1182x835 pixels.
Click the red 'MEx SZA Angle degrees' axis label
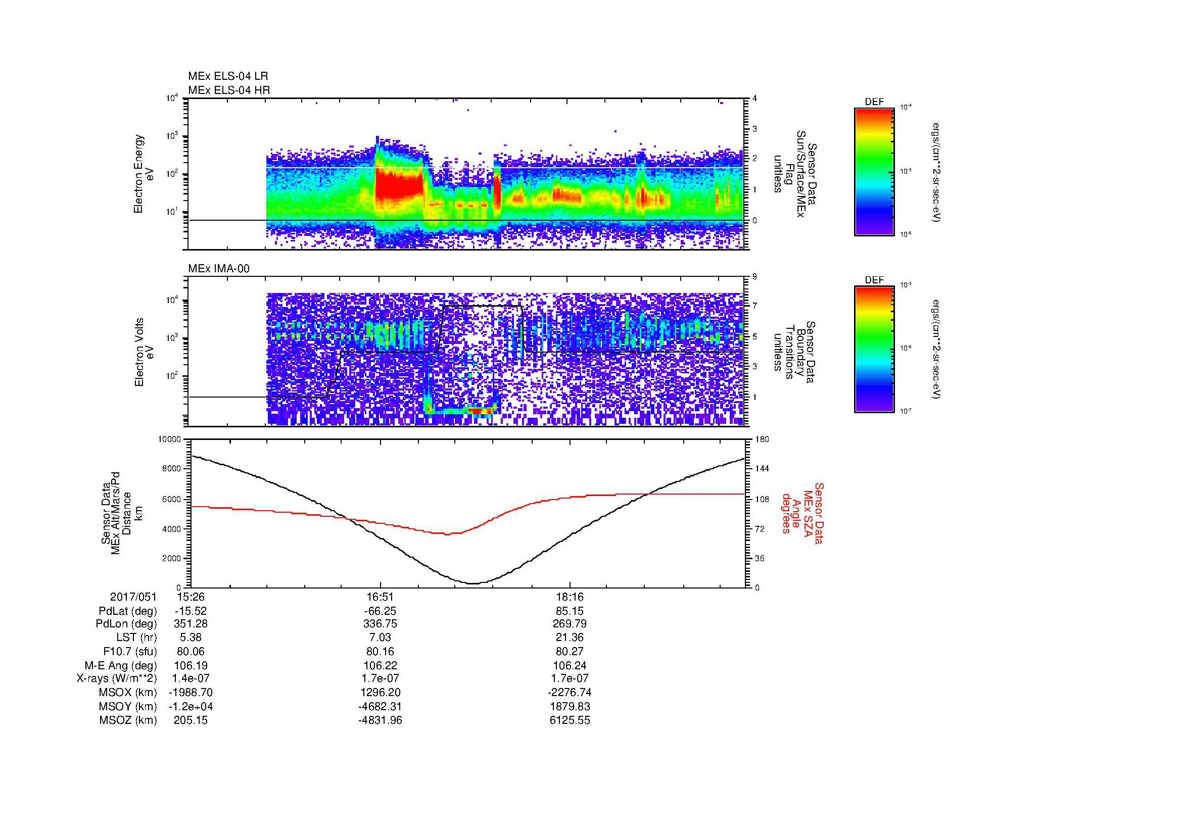[802, 513]
